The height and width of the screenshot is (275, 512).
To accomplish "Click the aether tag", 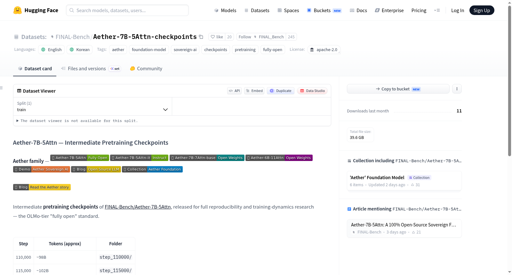I will (x=118, y=50).
